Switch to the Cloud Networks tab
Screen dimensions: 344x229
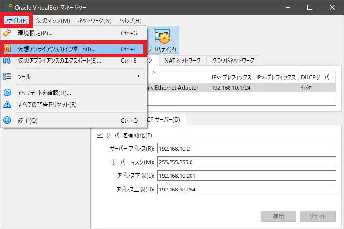[233, 61]
